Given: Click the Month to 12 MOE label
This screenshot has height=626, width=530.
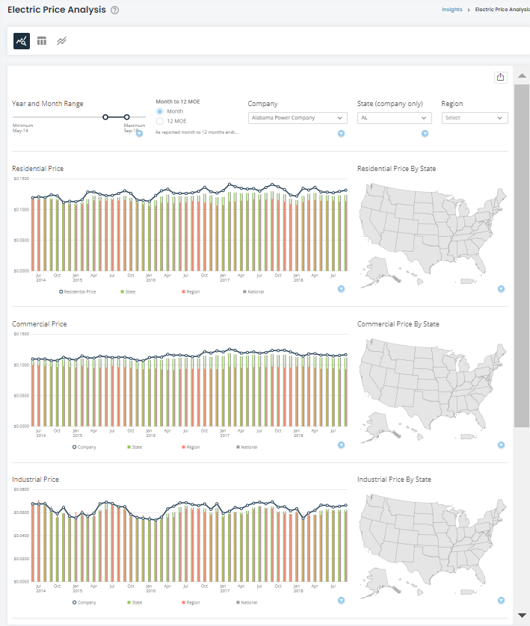Looking at the screenshot, I should [178, 102].
